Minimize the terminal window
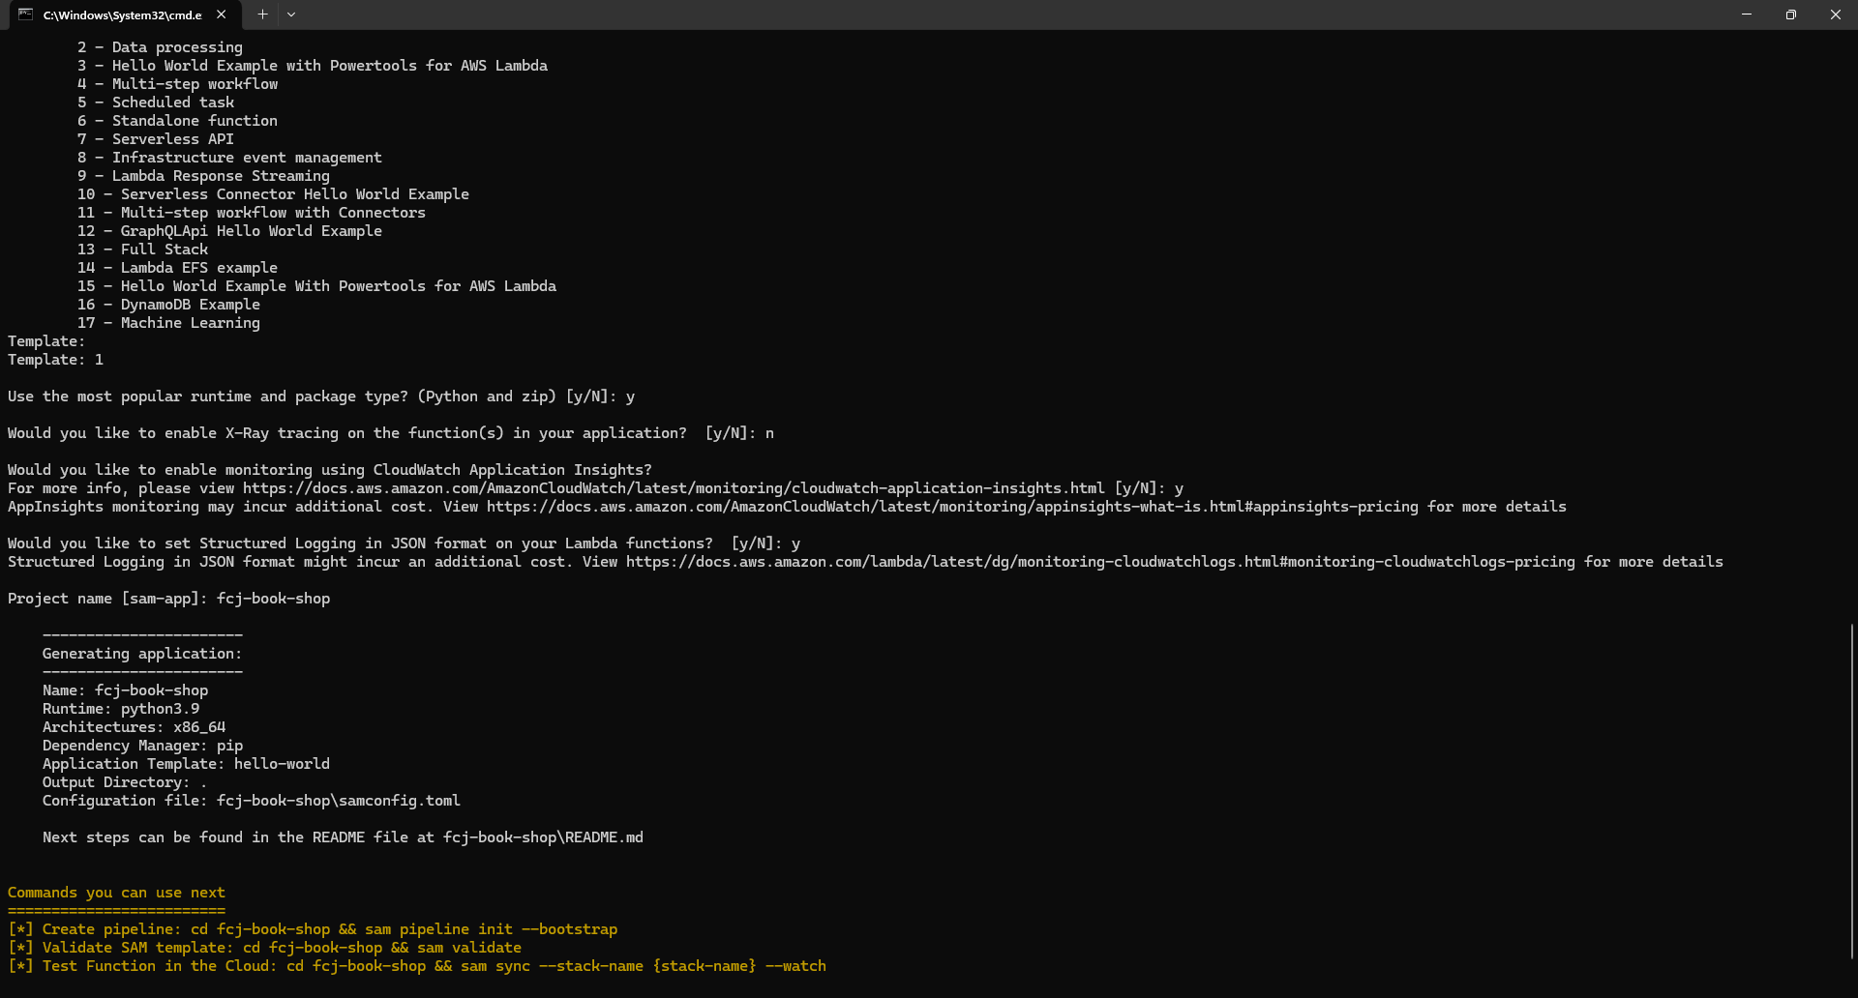This screenshot has height=998, width=1858. tap(1747, 15)
